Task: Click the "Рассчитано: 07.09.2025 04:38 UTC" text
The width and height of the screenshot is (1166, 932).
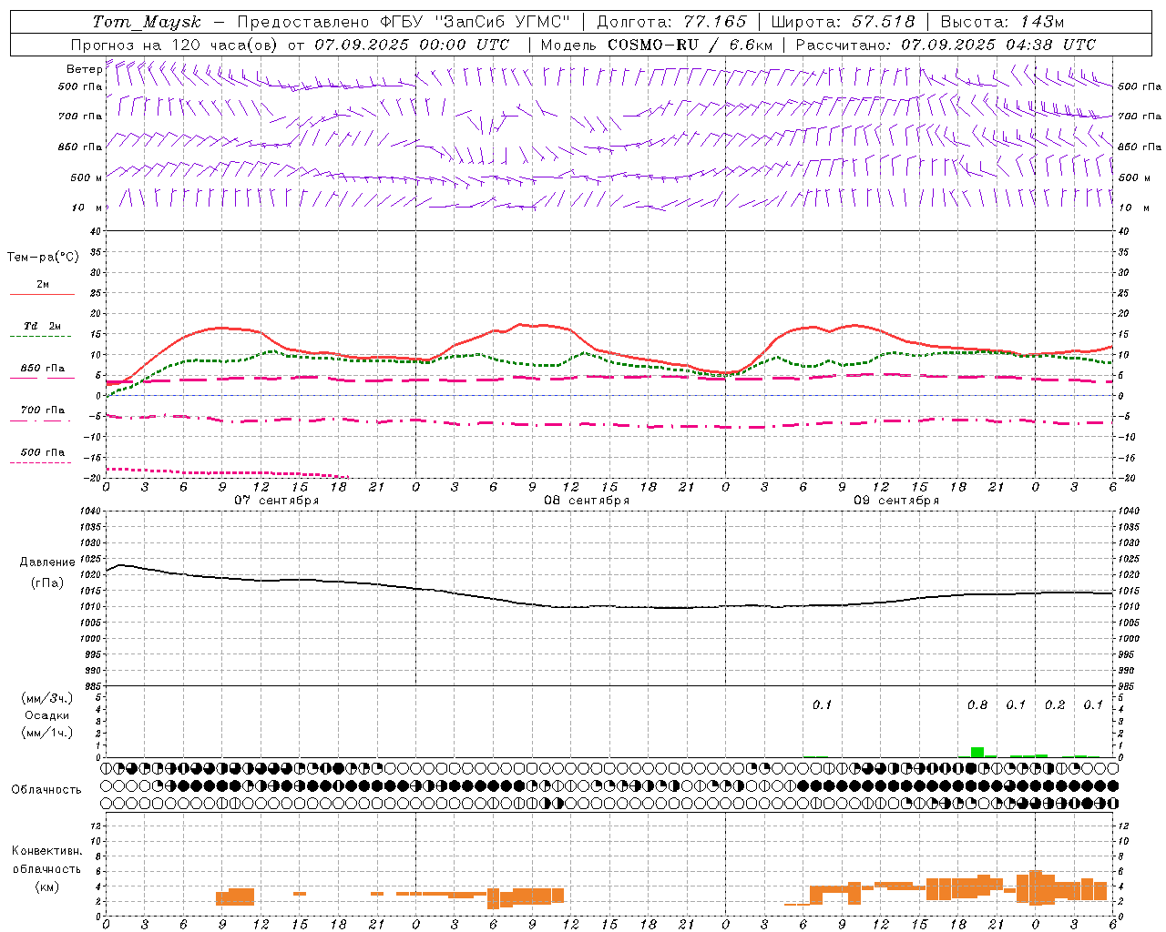Action: (x=946, y=45)
